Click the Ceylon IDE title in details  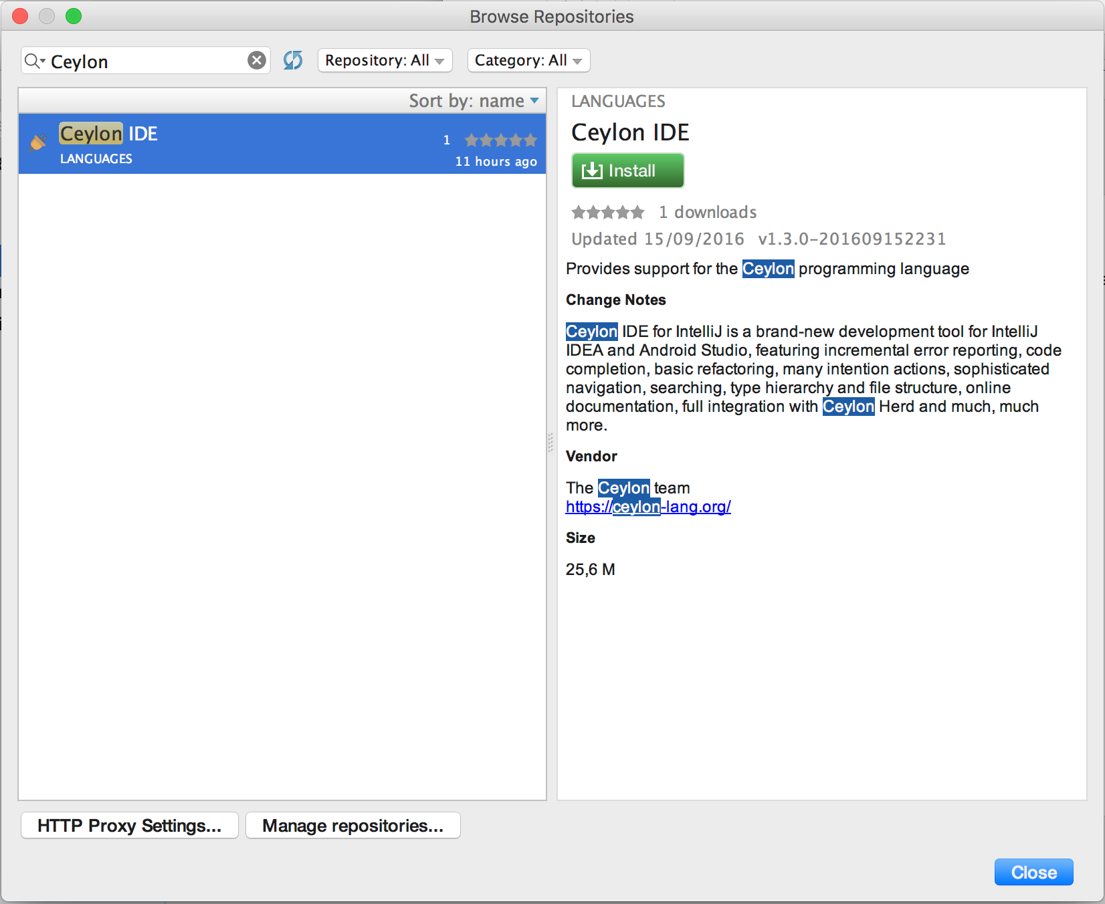[x=630, y=132]
